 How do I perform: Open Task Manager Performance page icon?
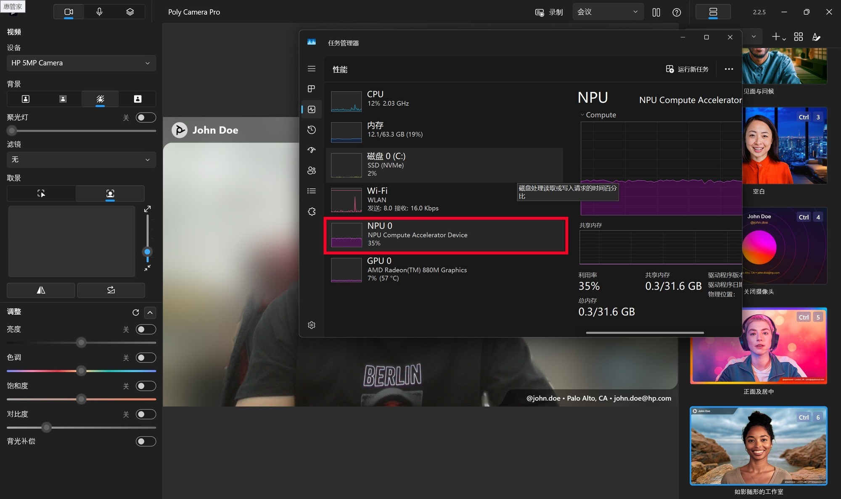pyautogui.click(x=312, y=109)
